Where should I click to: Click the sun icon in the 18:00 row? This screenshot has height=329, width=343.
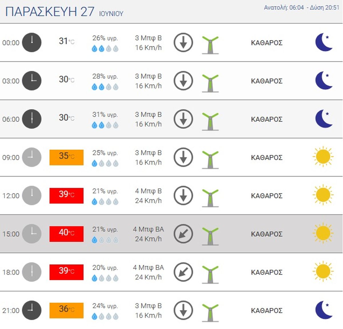(323, 272)
